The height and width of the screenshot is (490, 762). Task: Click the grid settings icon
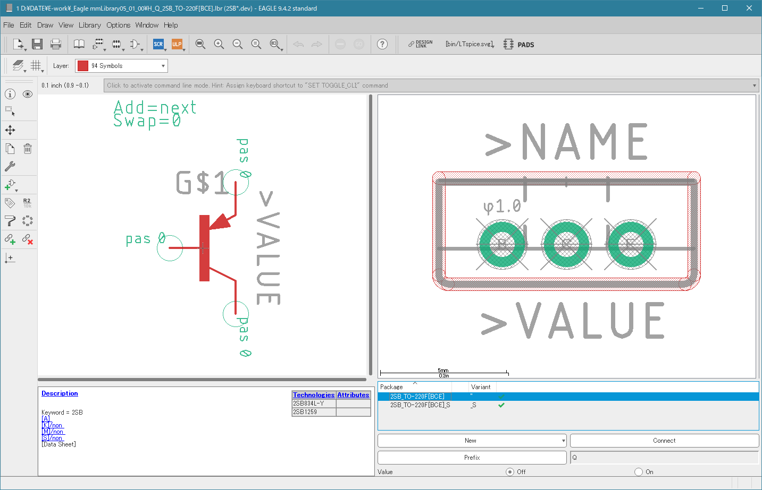36,66
